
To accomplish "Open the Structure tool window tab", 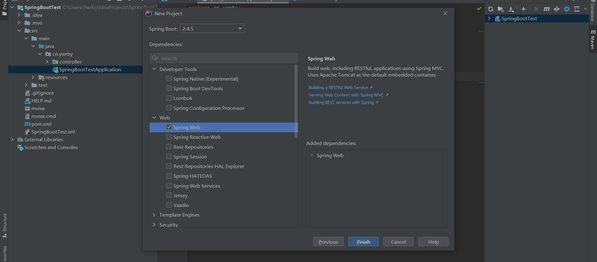I will (x=4, y=225).
